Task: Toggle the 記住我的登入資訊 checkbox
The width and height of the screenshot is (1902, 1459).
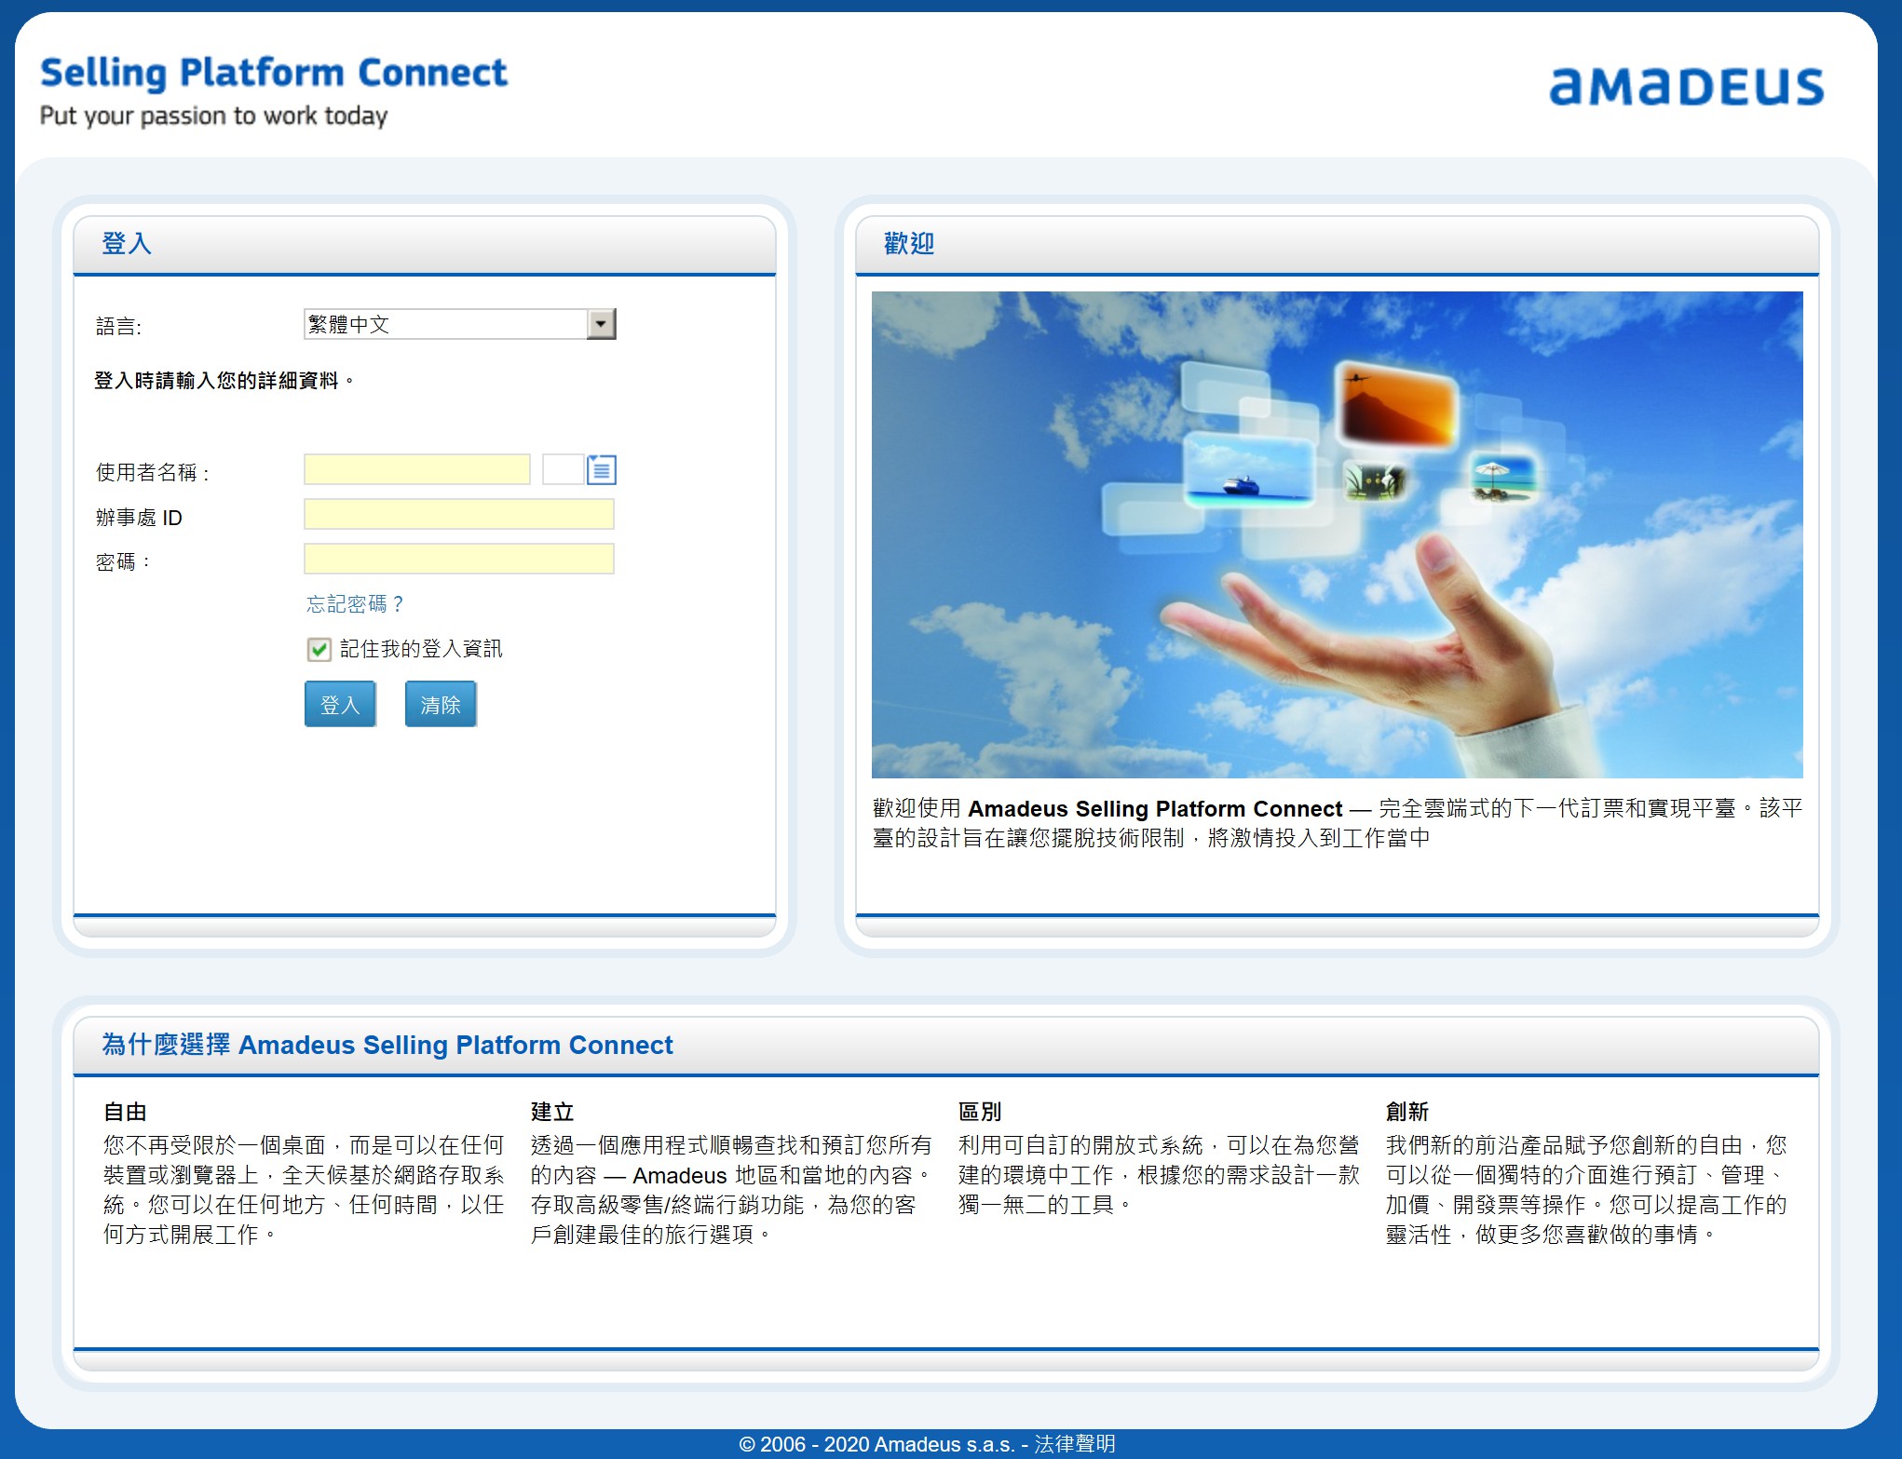Action: click(x=319, y=649)
